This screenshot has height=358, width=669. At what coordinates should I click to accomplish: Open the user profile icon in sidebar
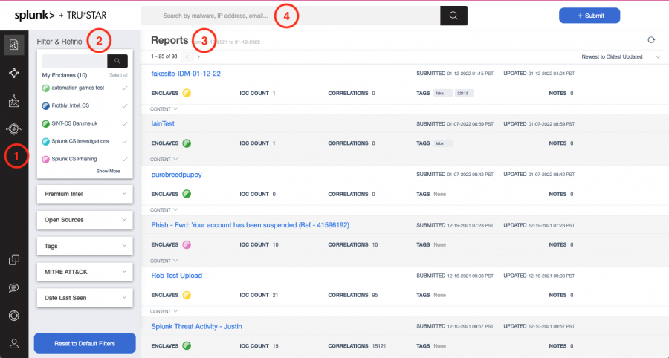click(x=14, y=343)
